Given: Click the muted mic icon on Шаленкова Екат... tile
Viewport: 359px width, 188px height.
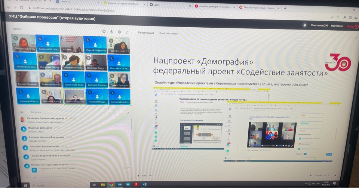Looking at the screenshot, I should pyautogui.click(x=66, y=75).
